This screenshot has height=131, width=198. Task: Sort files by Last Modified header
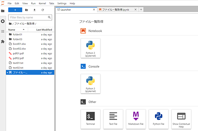click(41, 30)
